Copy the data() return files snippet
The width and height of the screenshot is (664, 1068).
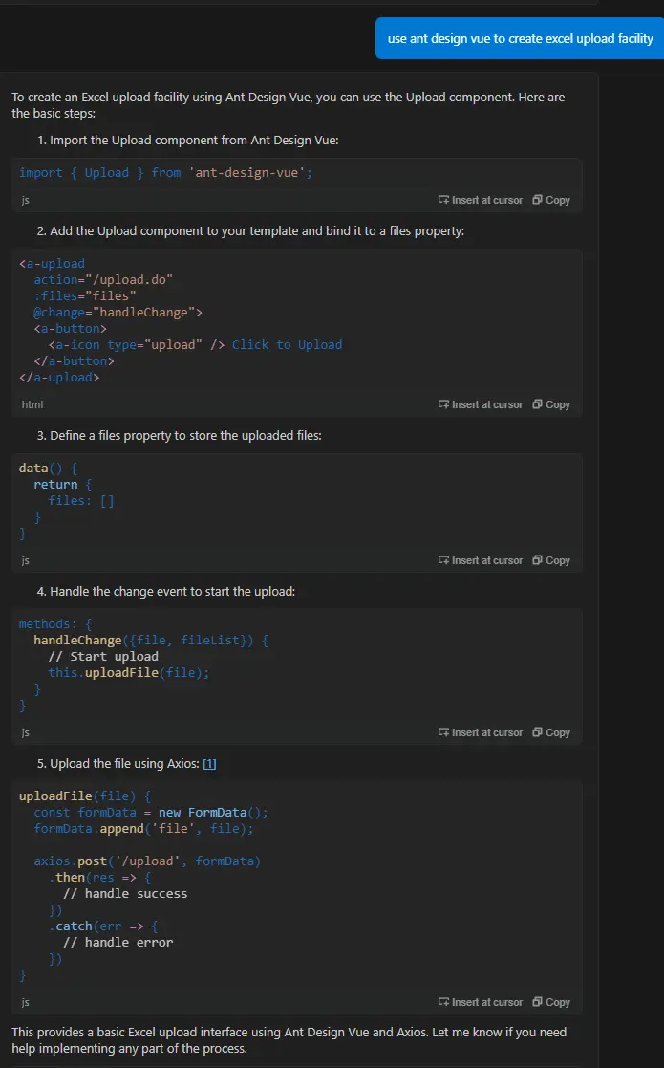click(551, 560)
